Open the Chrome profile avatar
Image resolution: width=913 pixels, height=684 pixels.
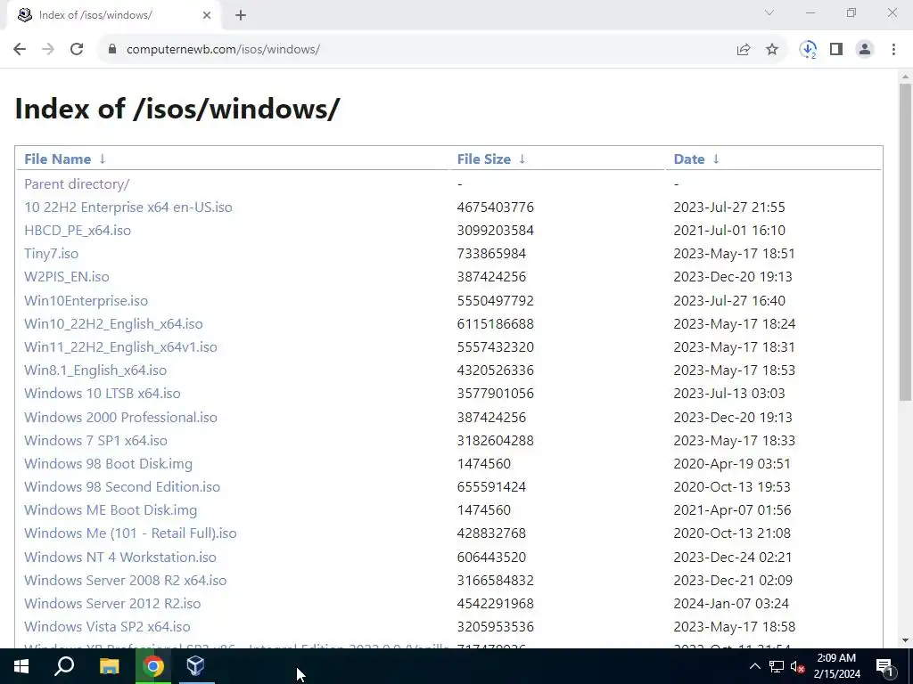pyautogui.click(x=865, y=50)
